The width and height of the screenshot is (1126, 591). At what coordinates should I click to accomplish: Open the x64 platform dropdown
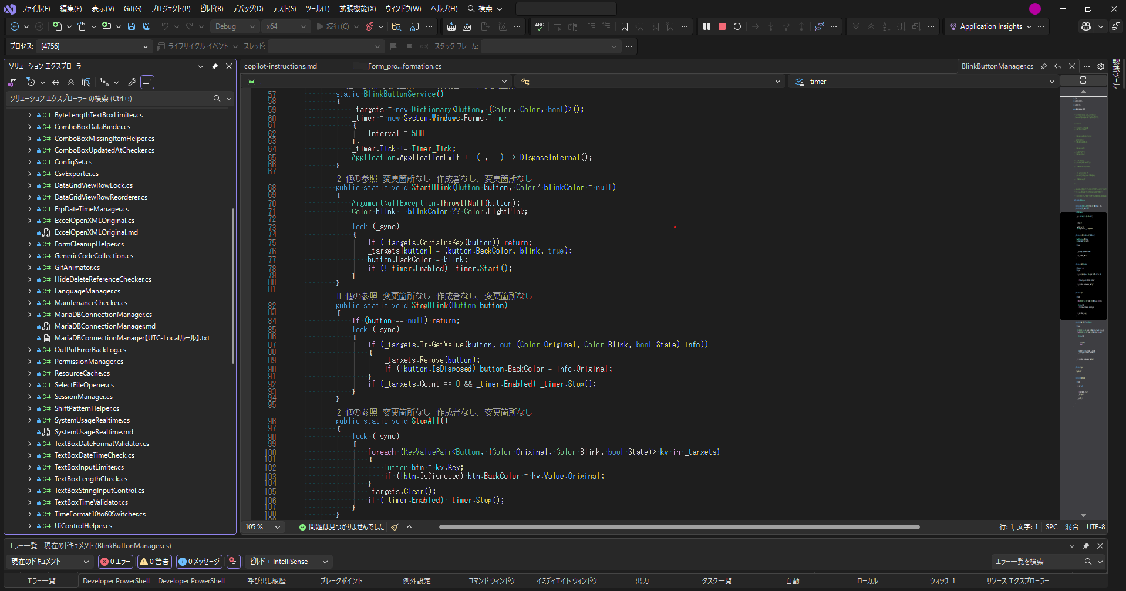point(286,26)
